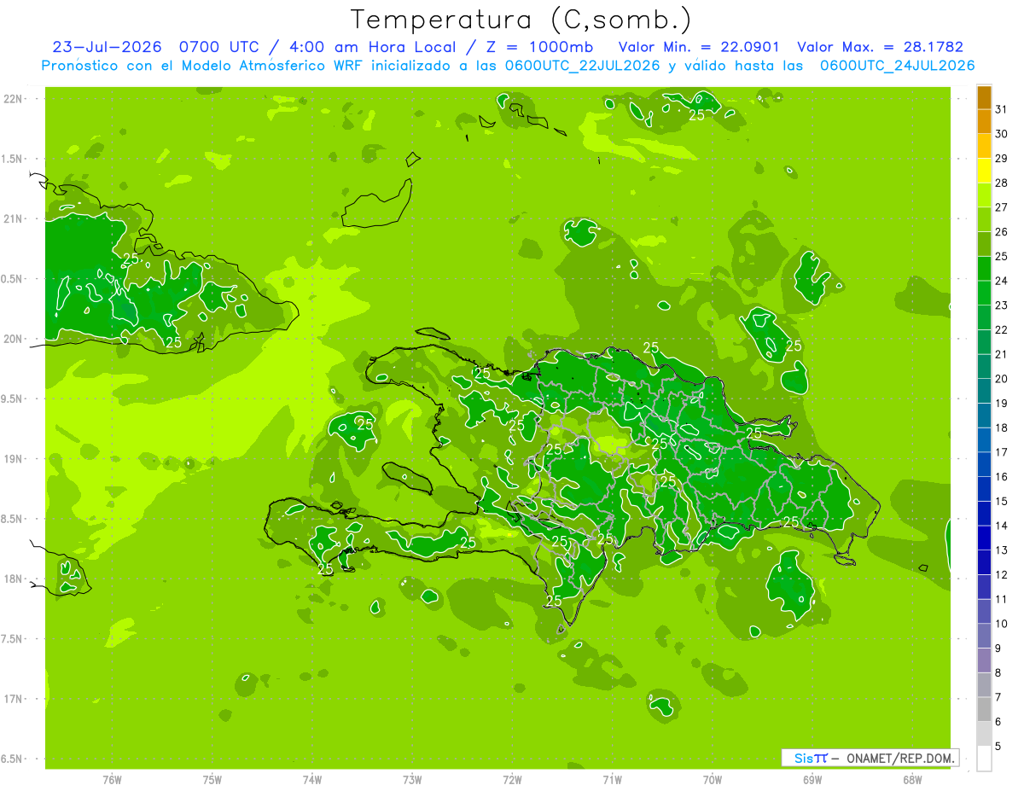Viewport: 1024px width, 791px height.
Task: Click the gray swatch between 6 and 7
Action: (x=984, y=710)
